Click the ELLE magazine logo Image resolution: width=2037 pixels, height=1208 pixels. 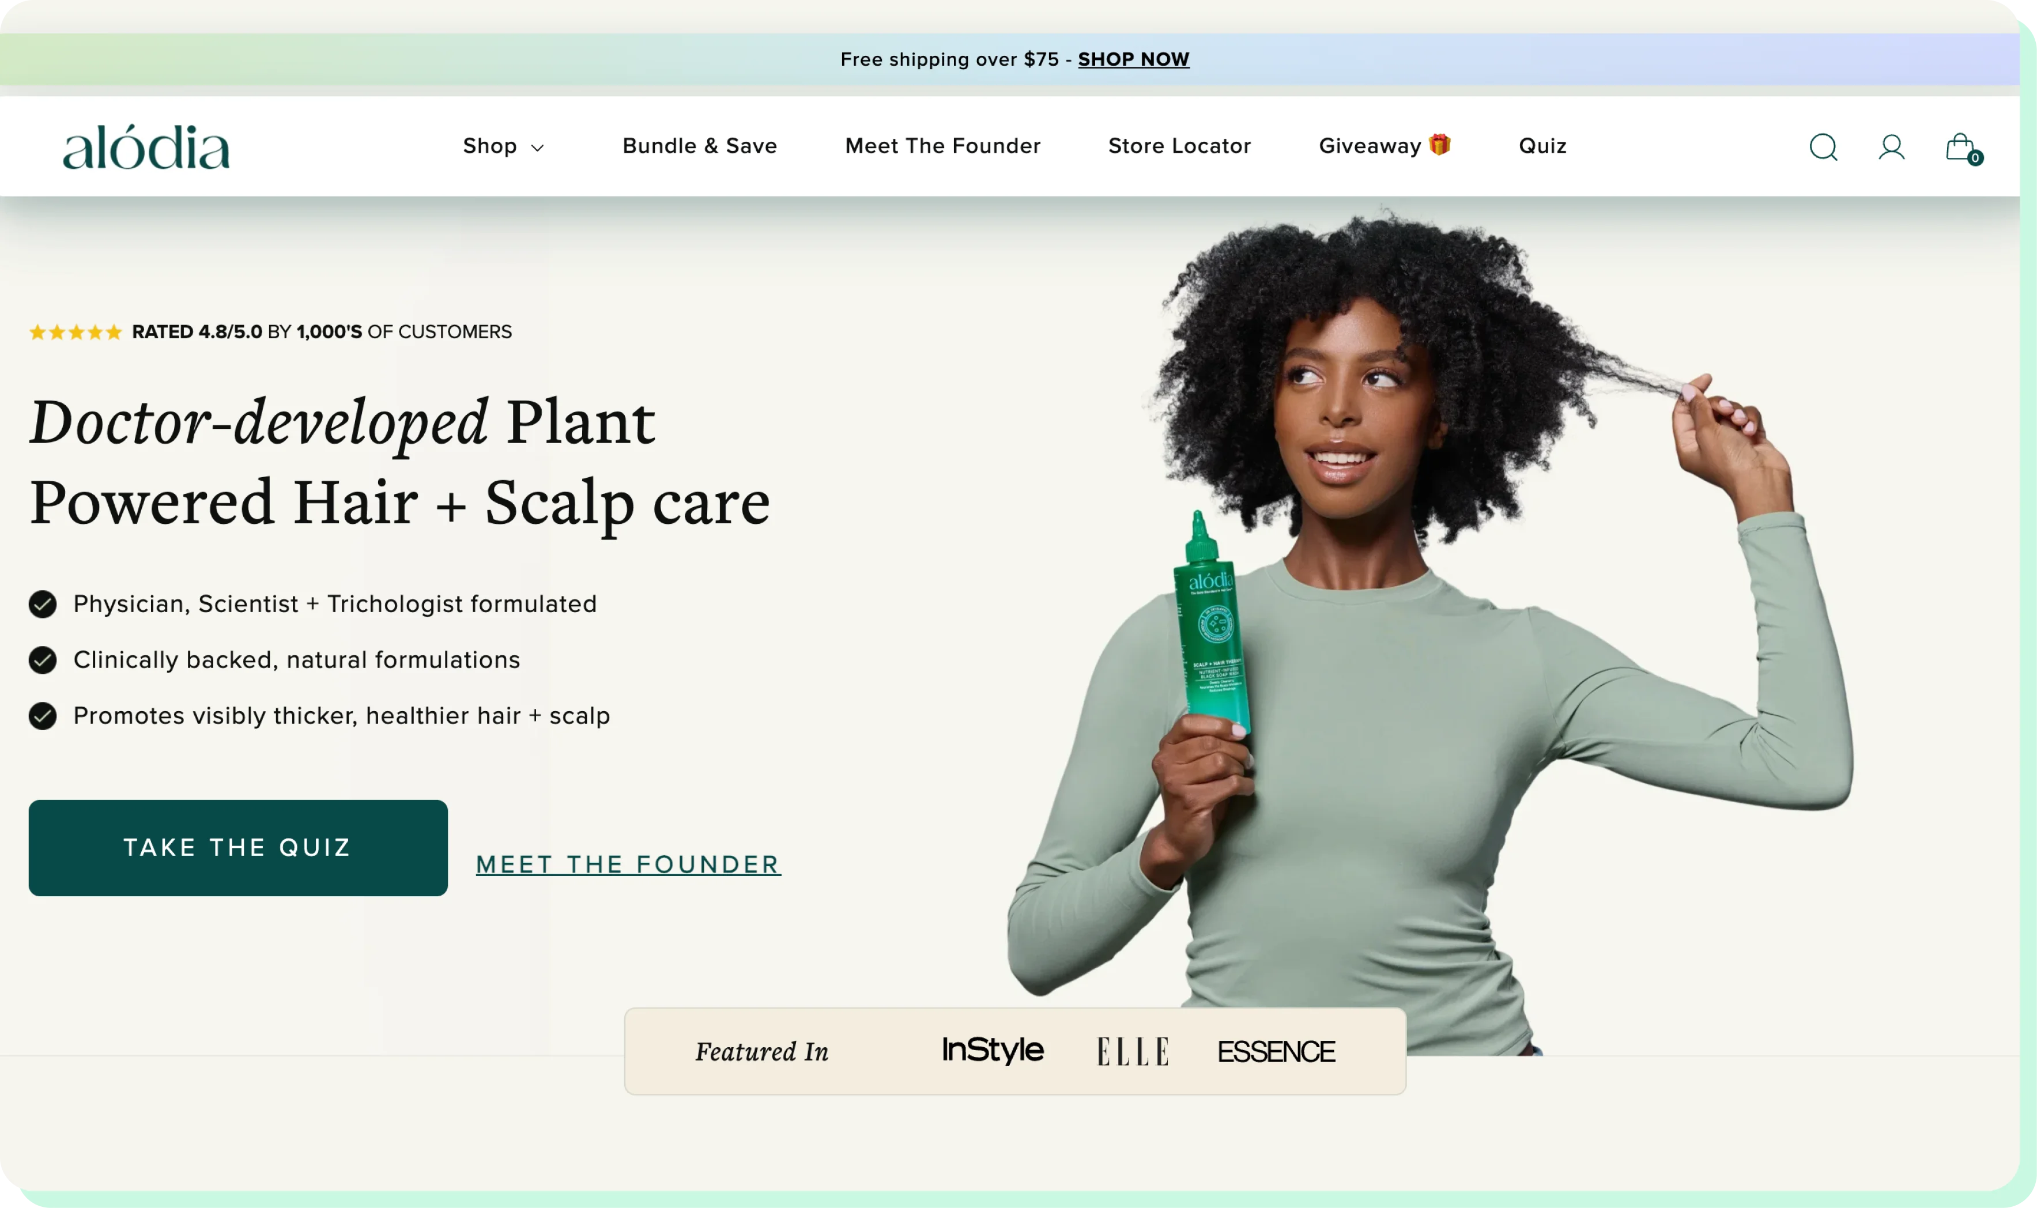(1133, 1052)
